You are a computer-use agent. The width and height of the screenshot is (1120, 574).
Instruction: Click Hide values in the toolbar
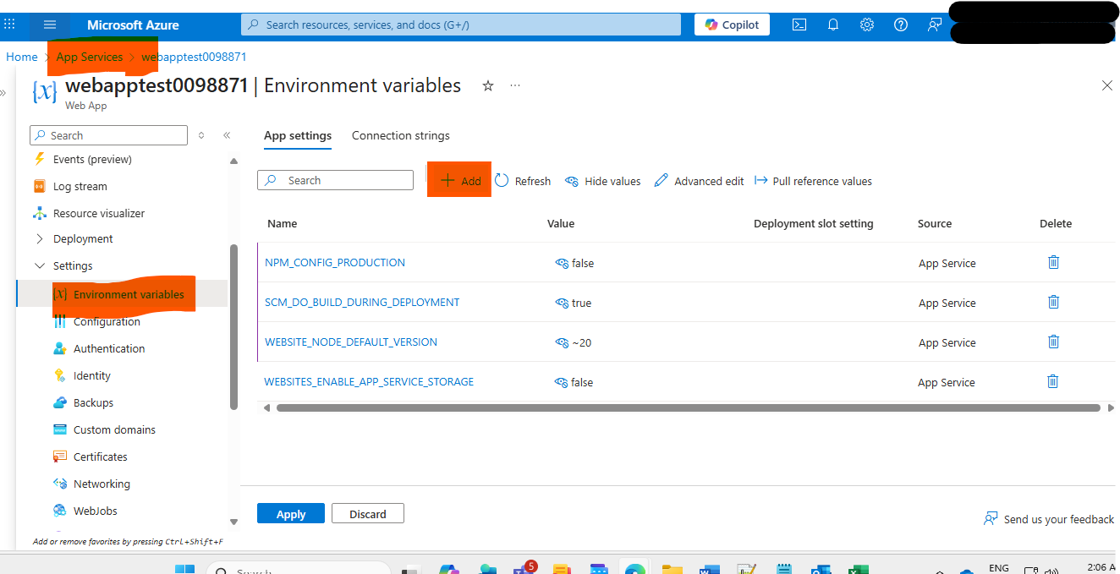pyautogui.click(x=602, y=181)
